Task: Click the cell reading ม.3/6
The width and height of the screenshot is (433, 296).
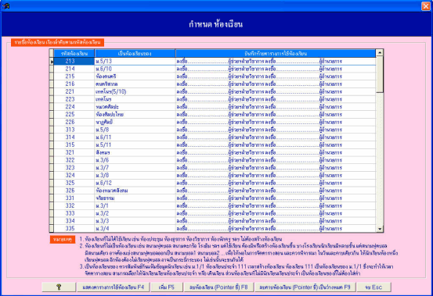Action: (x=135, y=160)
